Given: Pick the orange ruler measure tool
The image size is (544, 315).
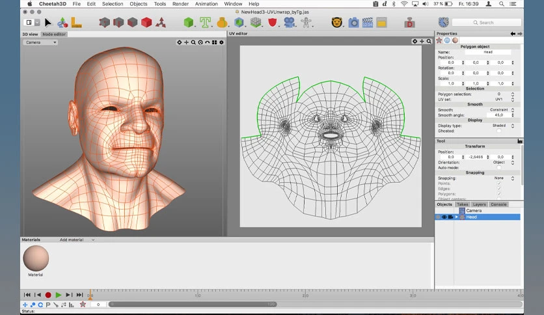Looking at the screenshot, I should 76,23.
